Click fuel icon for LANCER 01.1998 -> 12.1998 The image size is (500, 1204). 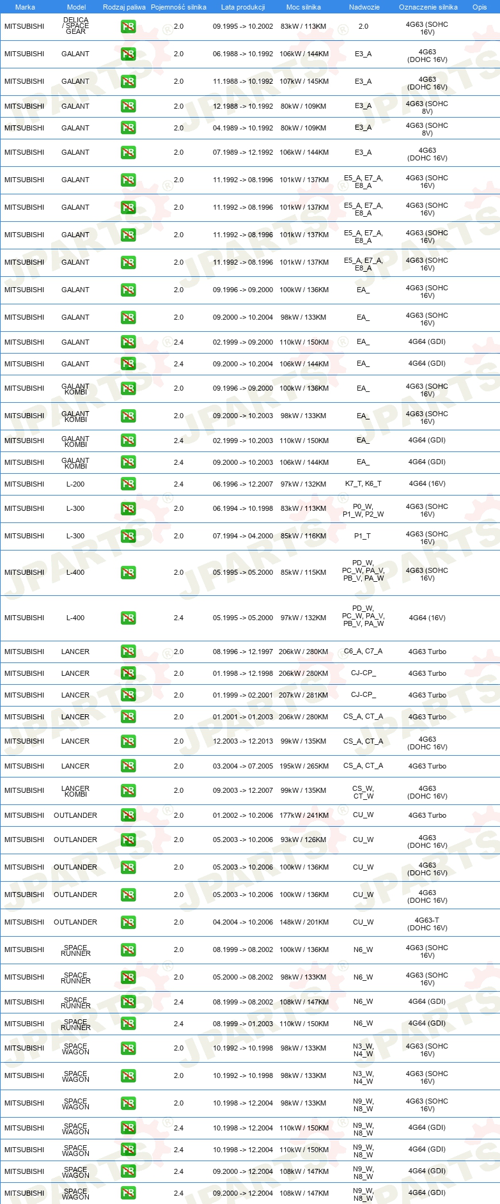(129, 673)
